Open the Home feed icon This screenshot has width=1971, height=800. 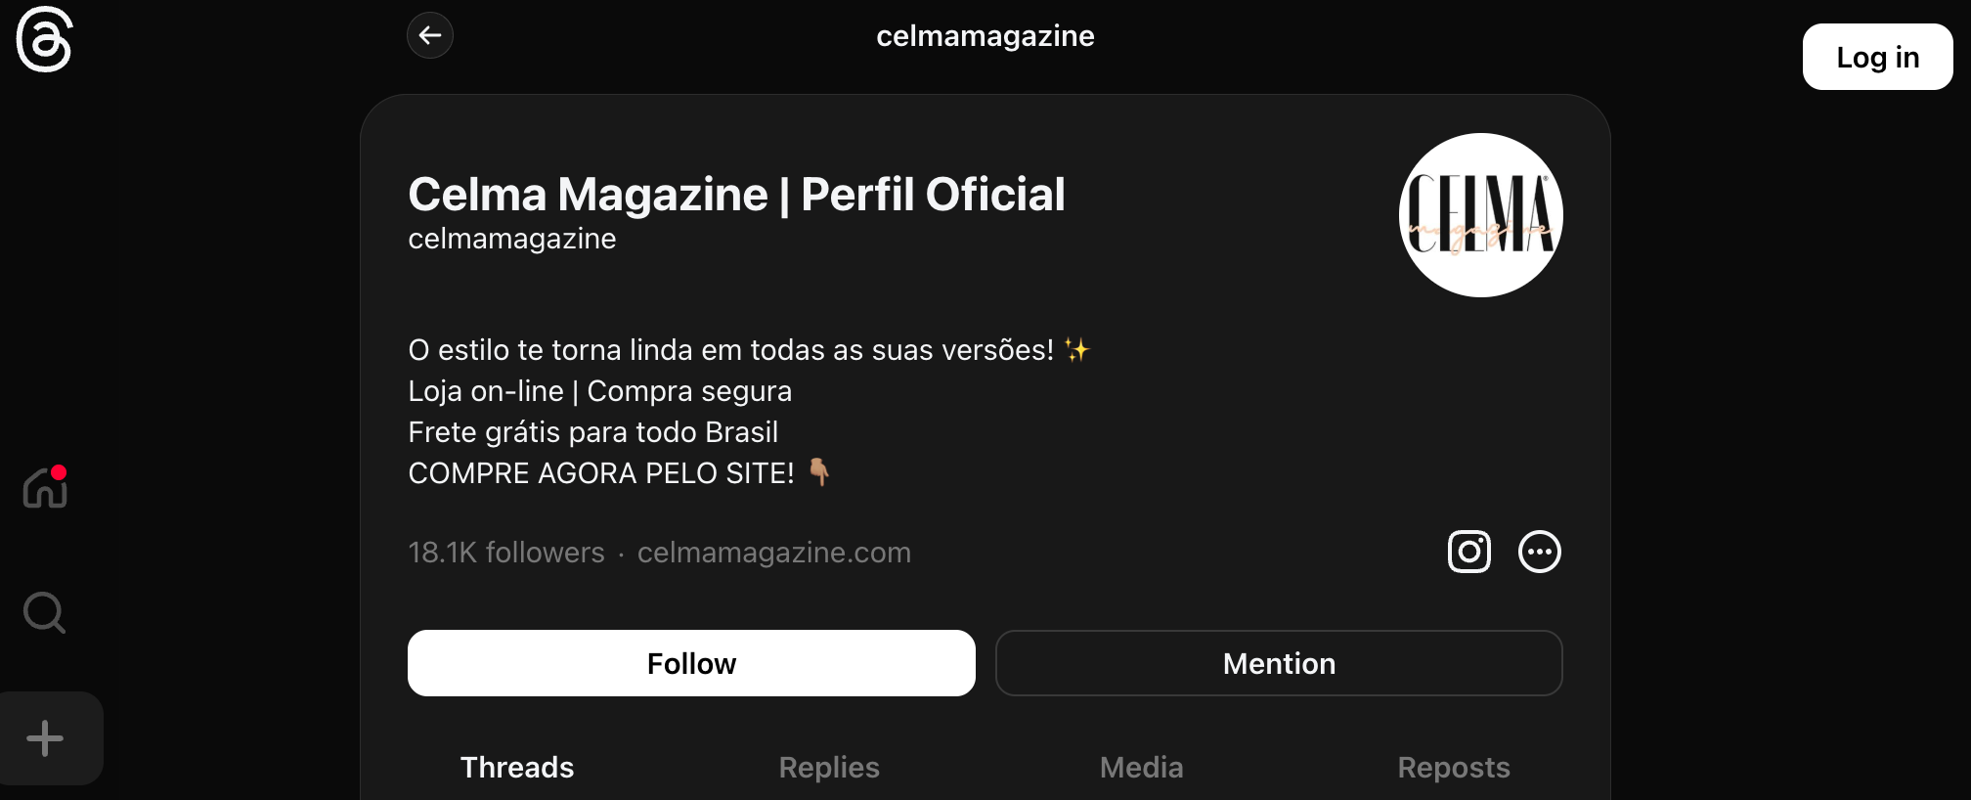pyautogui.click(x=45, y=487)
